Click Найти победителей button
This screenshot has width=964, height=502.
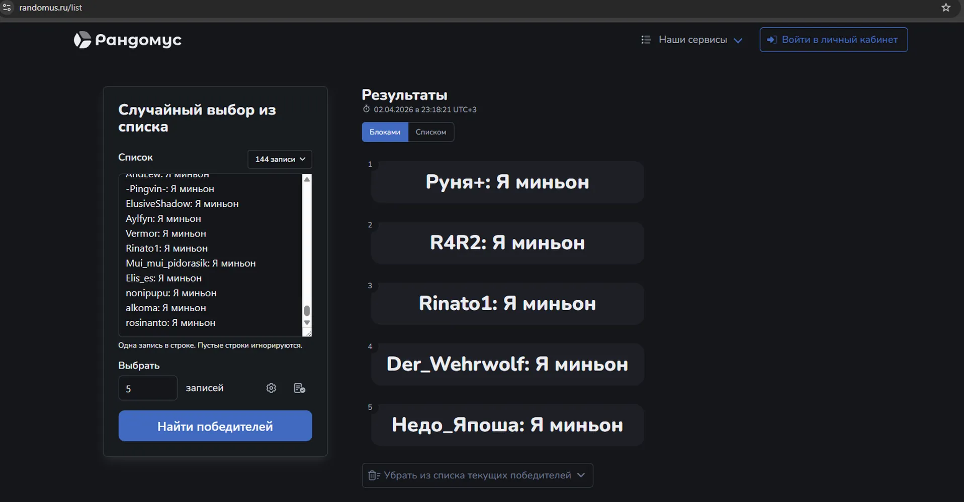(x=215, y=426)
